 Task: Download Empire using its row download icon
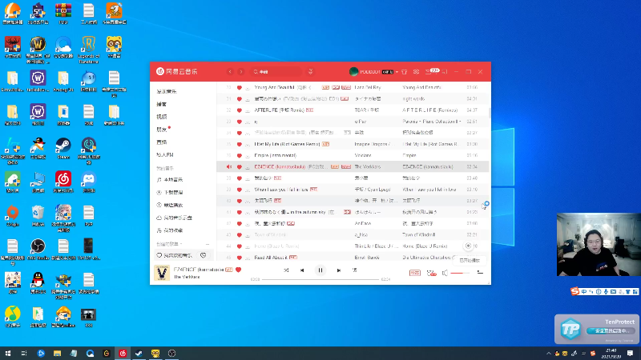tap(248, 155)
